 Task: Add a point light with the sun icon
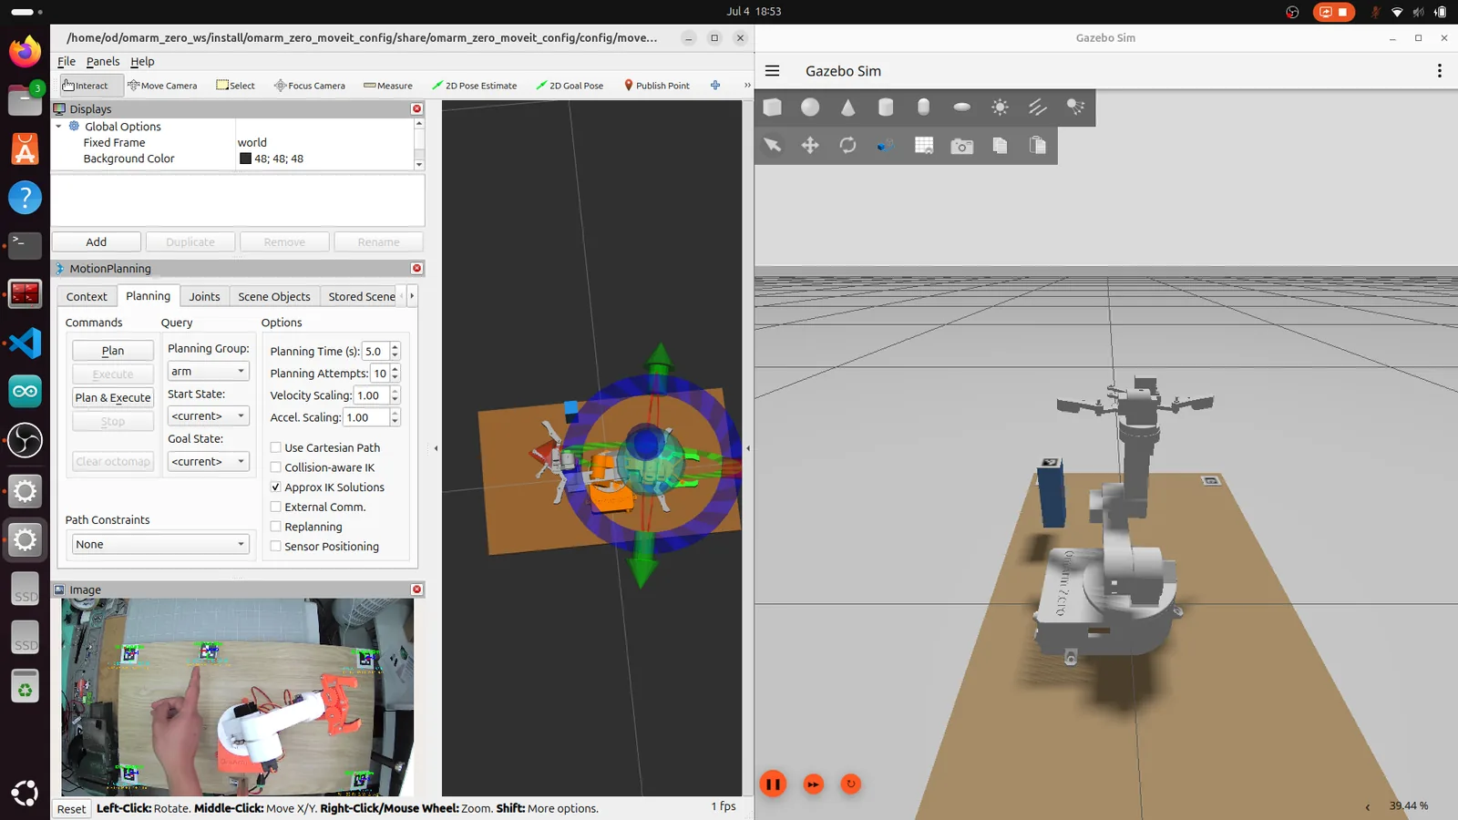pos(1000,108)
